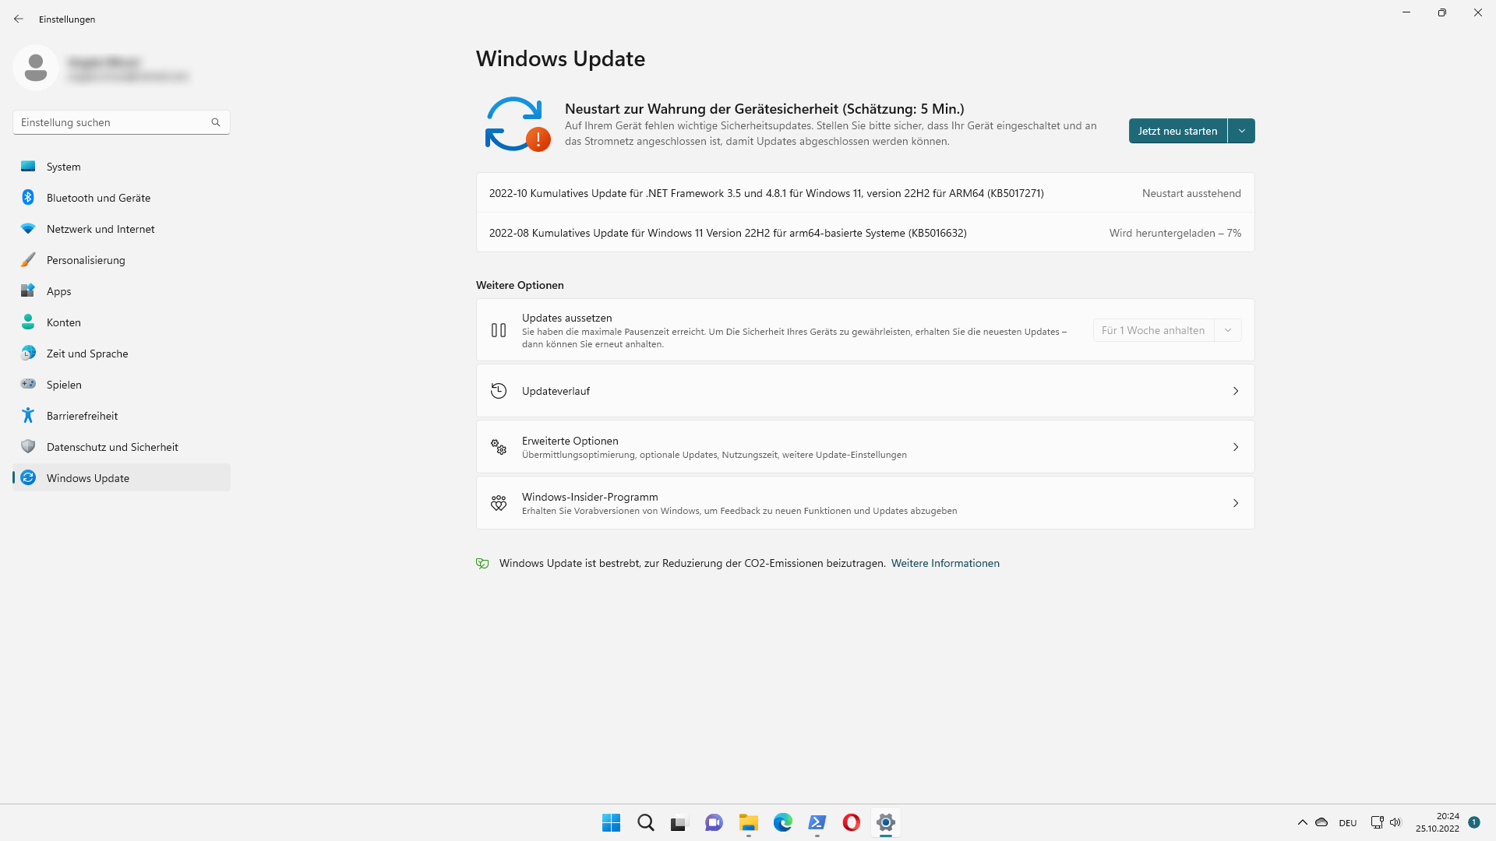Open Windows-Insider-Programm
The width and height of the screenshot is (1496, 841).
pyautogui.click(x=865, y=503)
